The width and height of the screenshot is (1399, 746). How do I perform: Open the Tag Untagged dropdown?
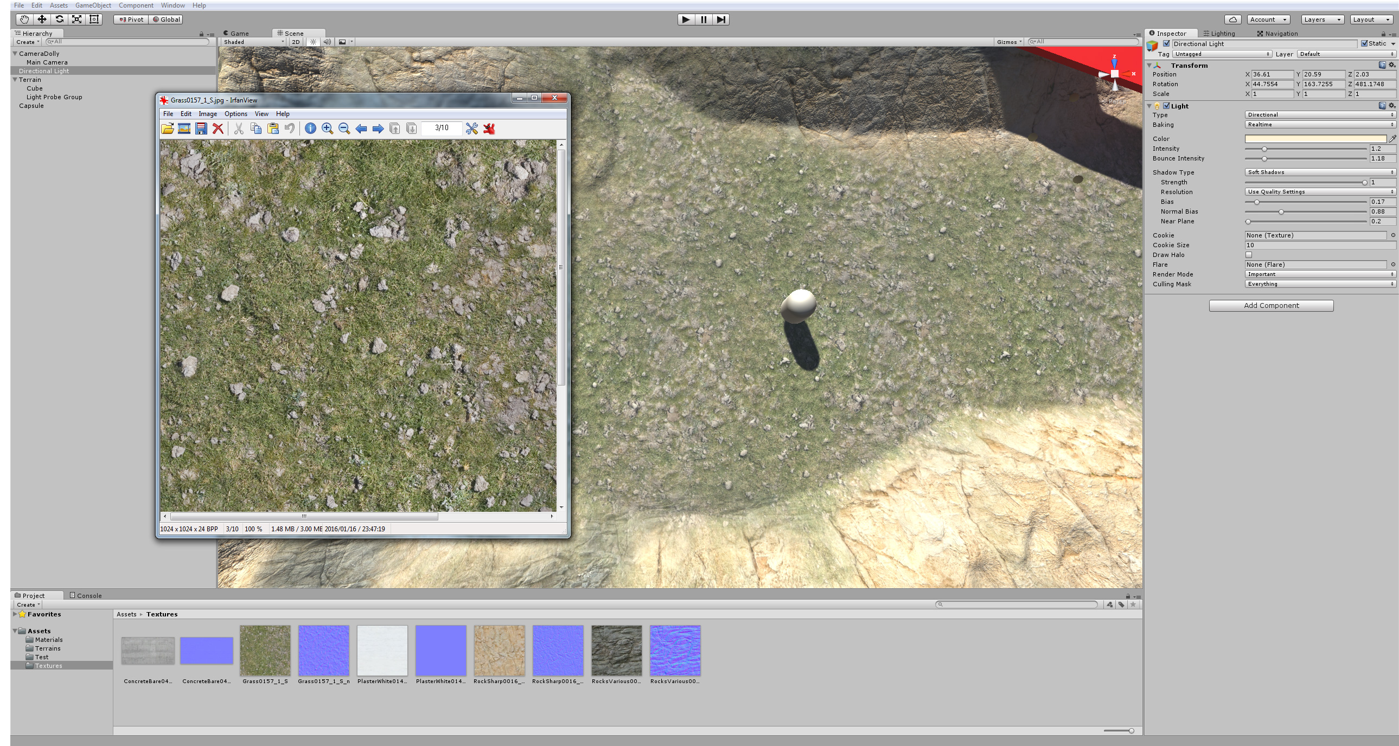tap(1222, 54)
